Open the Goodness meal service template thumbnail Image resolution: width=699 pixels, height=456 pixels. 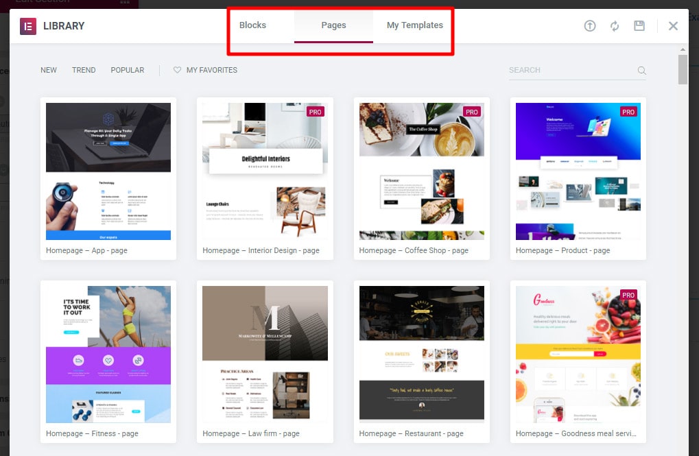(578, 355)
